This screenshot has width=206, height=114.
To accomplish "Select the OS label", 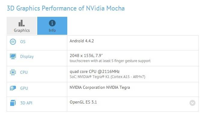I will point(23,42).
